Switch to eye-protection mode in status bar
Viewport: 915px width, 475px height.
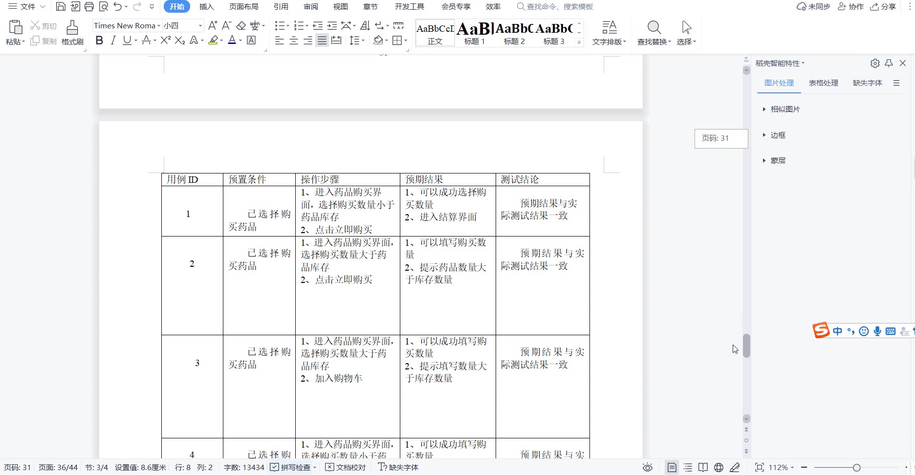point(648,468)
